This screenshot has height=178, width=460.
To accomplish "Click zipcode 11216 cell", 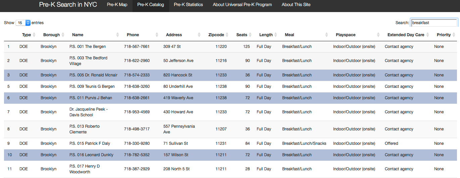I will pyautogui.click(x=221, y=61).
